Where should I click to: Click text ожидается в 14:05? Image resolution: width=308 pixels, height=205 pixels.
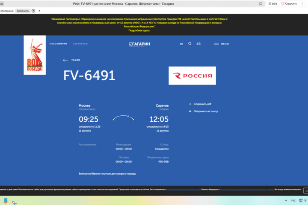click(x=157, y=127)
